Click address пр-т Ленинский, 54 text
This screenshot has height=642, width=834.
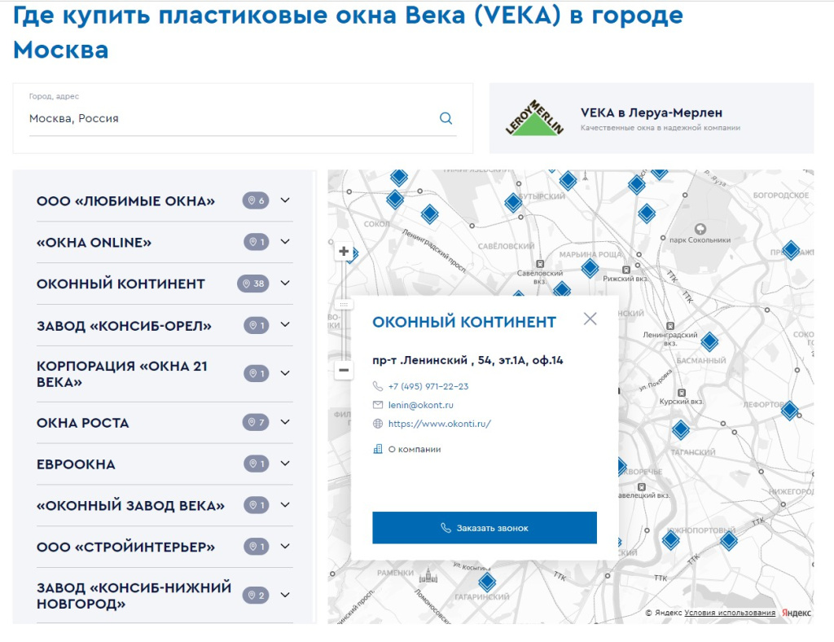(x=467, y=361)
